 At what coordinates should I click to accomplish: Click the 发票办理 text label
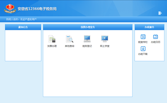coord(52,46)
